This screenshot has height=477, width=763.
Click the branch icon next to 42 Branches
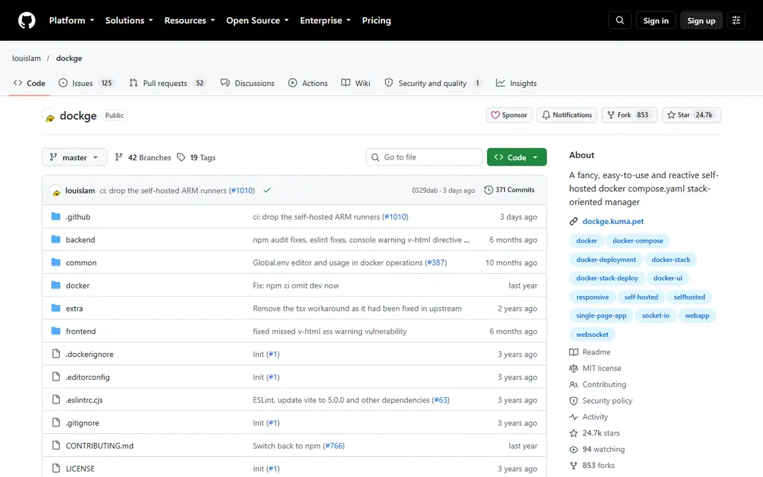(x=119, y=157)
